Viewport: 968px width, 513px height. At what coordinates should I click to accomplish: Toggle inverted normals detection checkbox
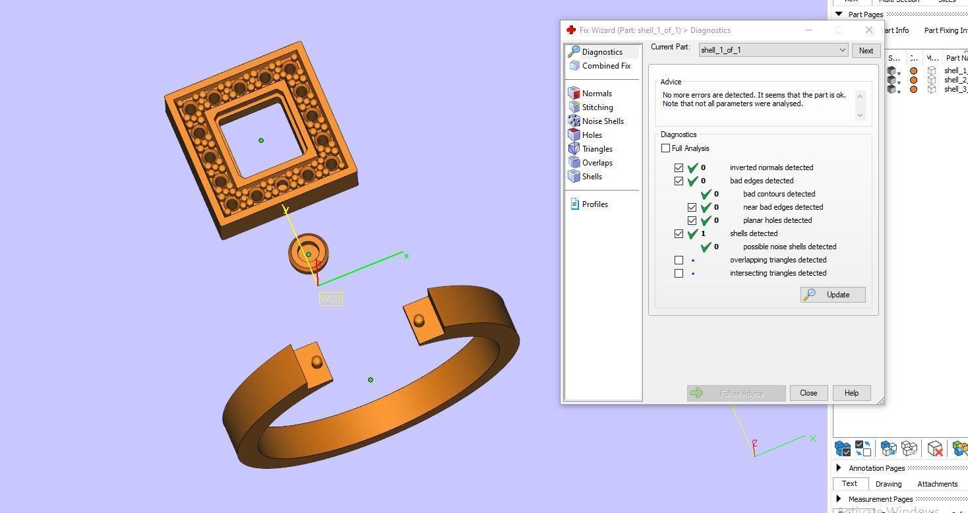[x=679, y=167]
